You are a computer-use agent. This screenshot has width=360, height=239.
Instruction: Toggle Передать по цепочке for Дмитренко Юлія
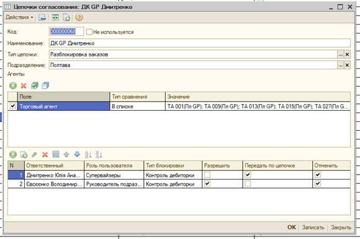pos(248,175)
